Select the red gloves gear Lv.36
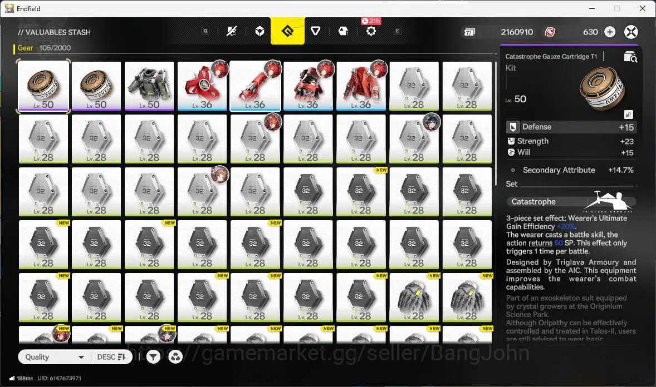The height and width of the screenshot is (387, 656). pos(308,86)
